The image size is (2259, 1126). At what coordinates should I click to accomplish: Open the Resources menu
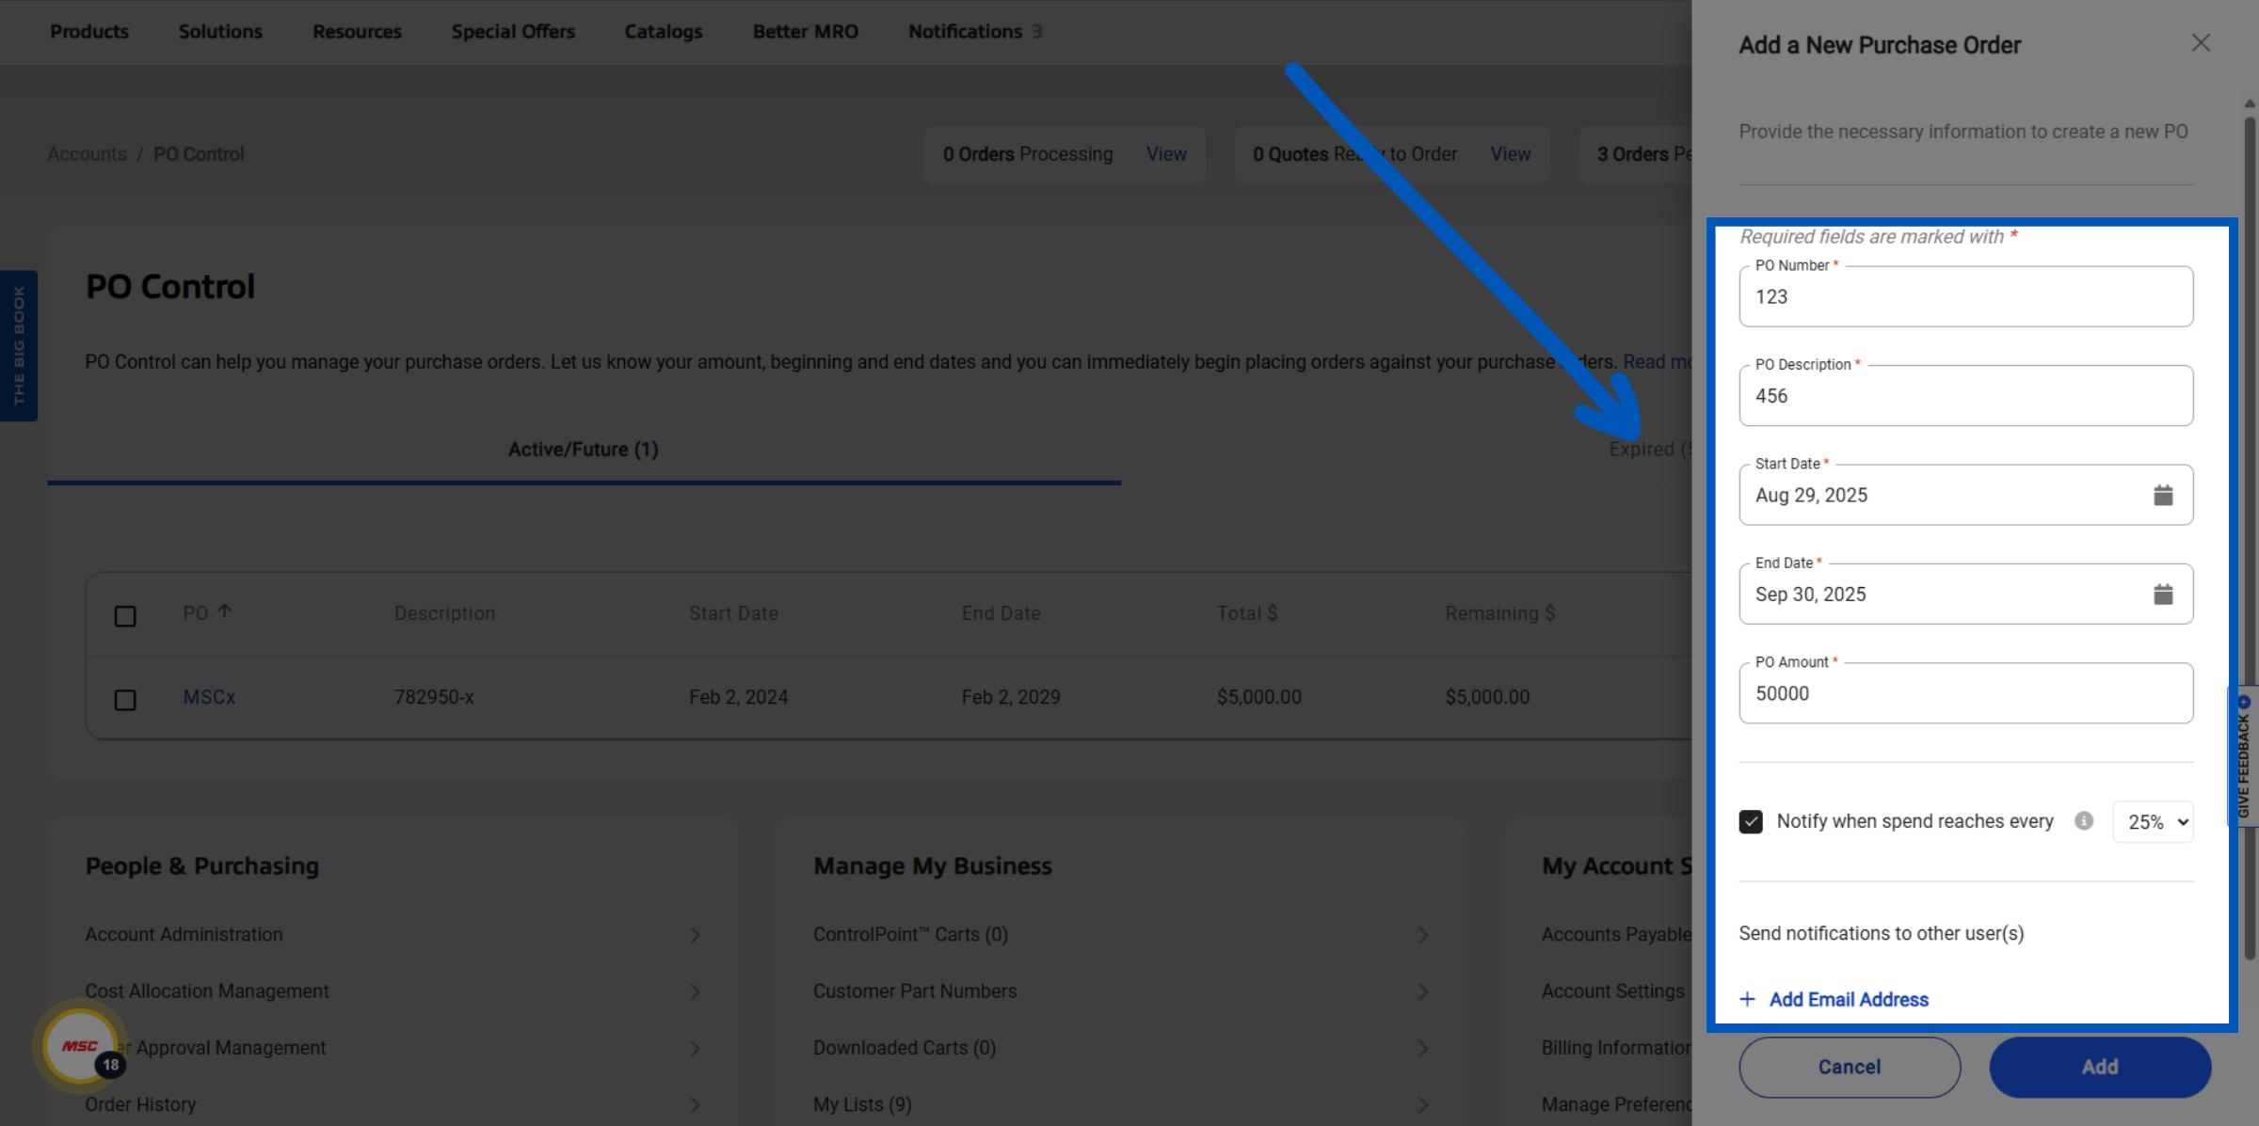(x=357, y=32)
